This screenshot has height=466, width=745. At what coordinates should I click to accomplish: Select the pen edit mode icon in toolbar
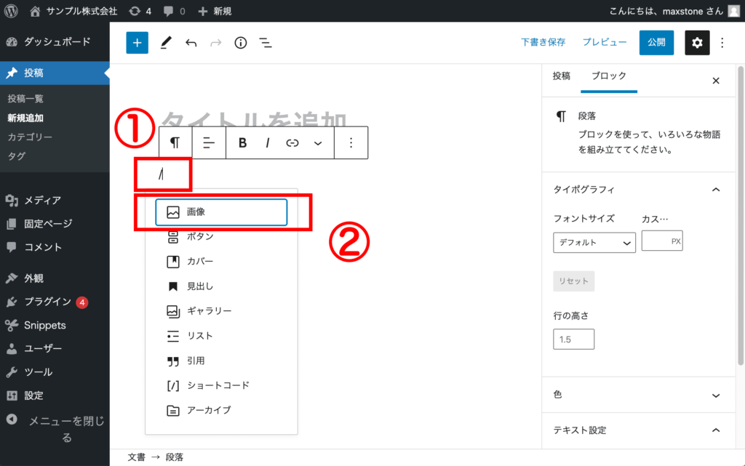click(165, 42)
